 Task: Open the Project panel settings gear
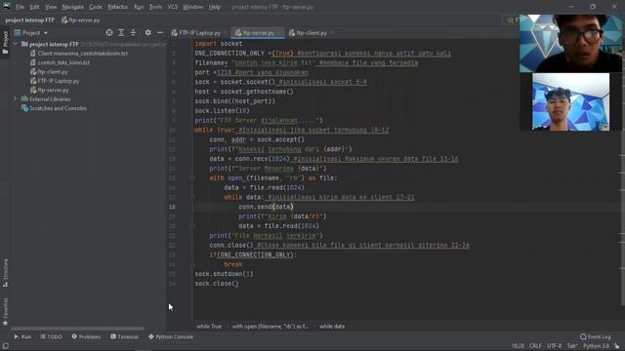(147, 32)
